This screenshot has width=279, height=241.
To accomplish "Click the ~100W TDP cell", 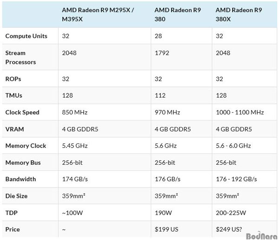I will tap(72, 213).
